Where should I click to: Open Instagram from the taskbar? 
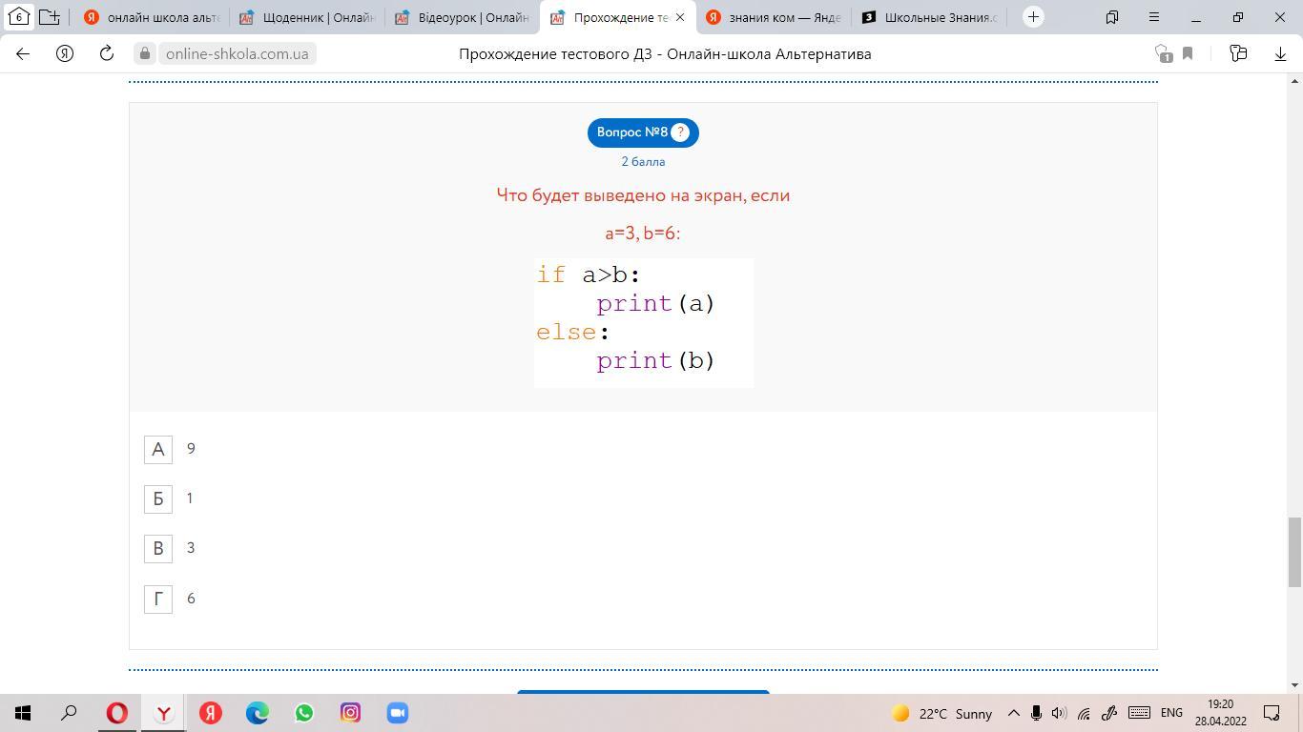click(351, 713)
